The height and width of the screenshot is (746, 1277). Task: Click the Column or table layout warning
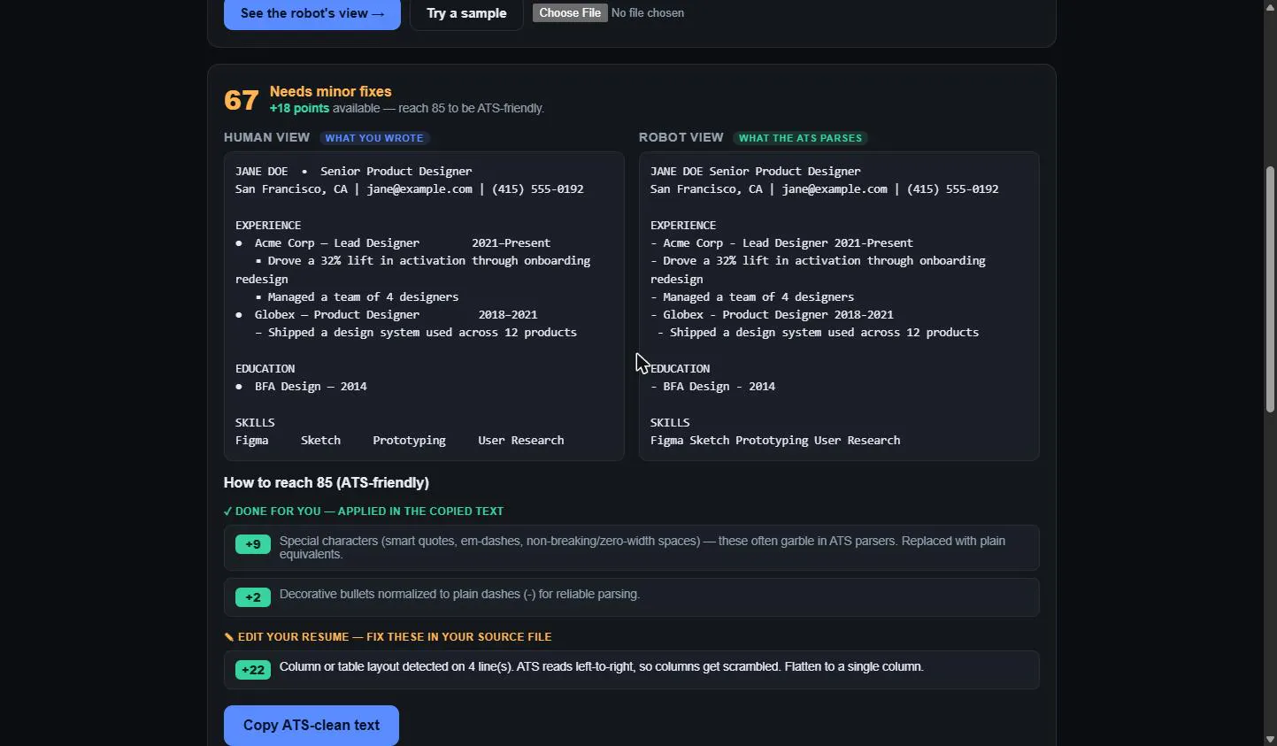602,666
